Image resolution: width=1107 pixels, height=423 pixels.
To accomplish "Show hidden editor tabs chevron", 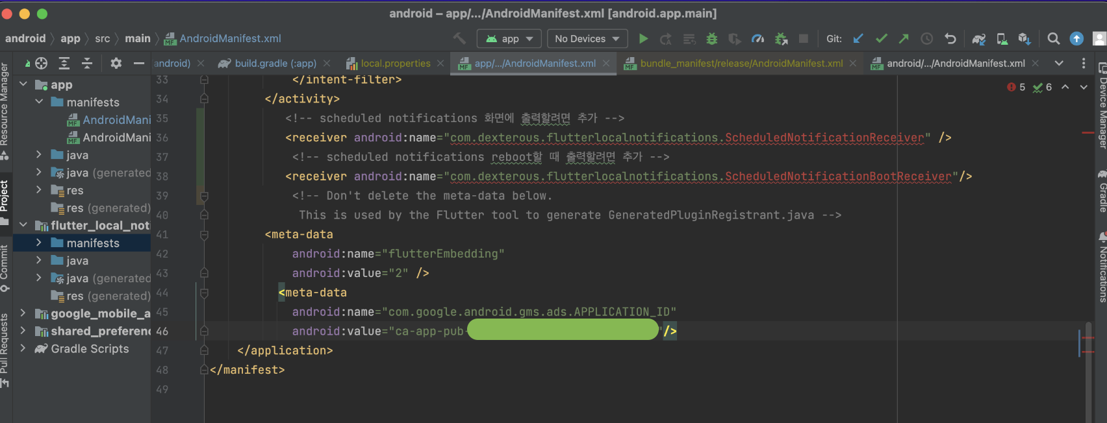I will point(1059,63).
